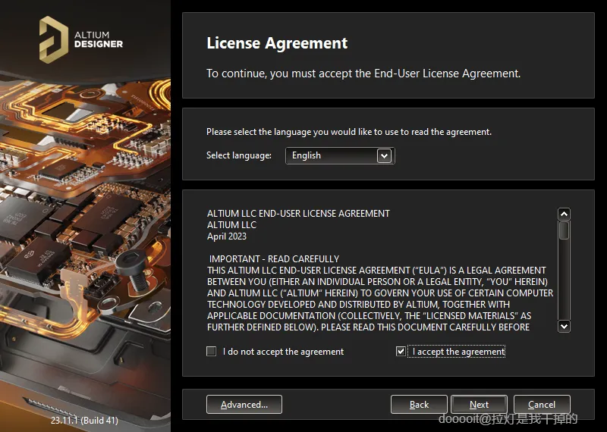Click the ALTIUM DESIGNER wordmark text
Screen dimensions: 607x432
click(99, 39)
